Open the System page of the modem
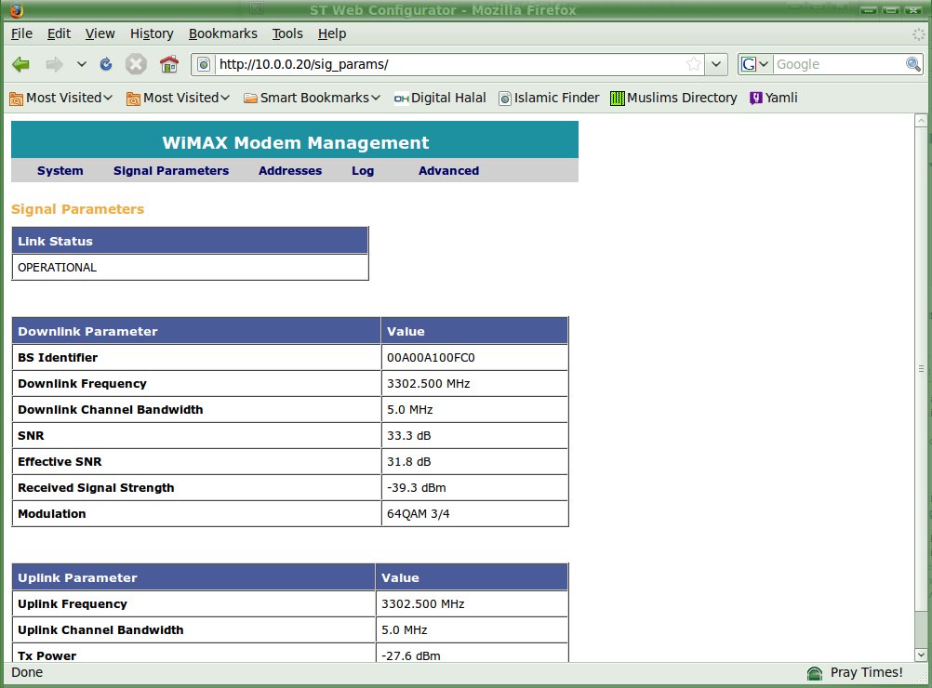The width and height of the screenshot is (932, 688). pos(60,170)
